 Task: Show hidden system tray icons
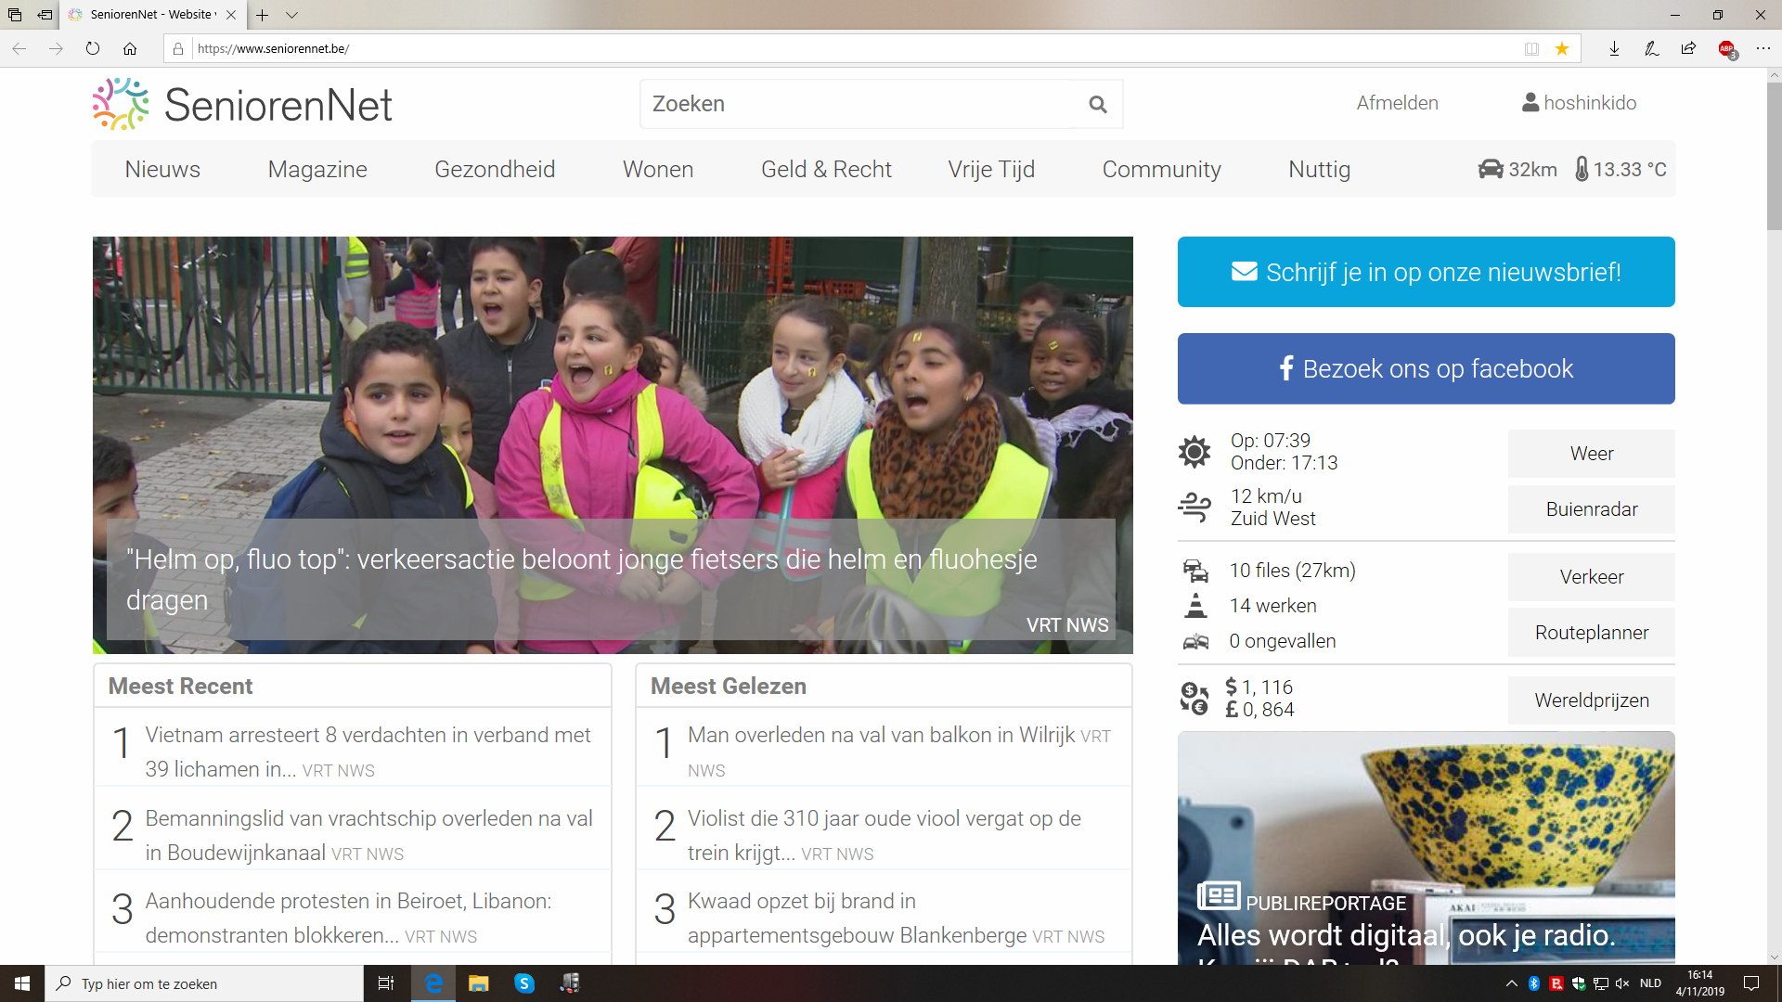point(1511,983)
